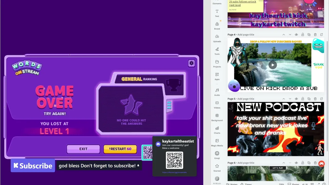Click the LIVE ON KICK DROP A SUB text
Image resolution: width=329 pixels, height=185 pixels.
click(x=279, y=88)
